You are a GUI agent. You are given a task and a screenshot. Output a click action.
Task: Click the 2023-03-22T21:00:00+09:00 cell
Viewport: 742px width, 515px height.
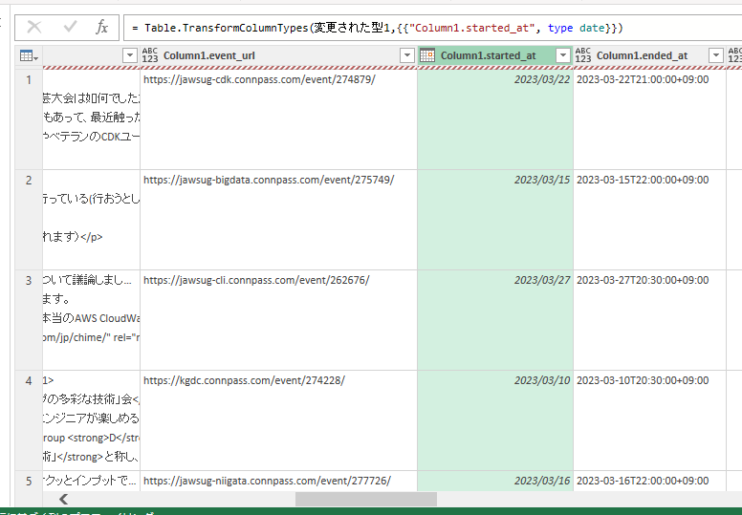(x=649, y=119)
